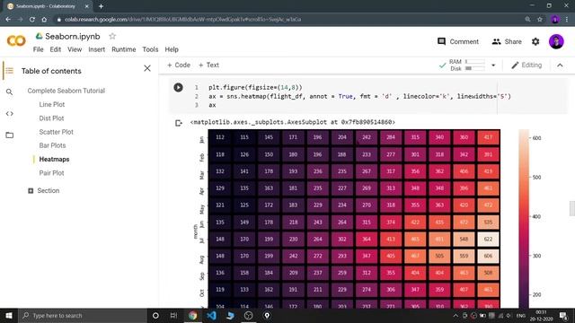This screenshot has height=323, width=575.
Task: Open Visual Studio Code from taskbar
Action: click(x=212, y=315)
